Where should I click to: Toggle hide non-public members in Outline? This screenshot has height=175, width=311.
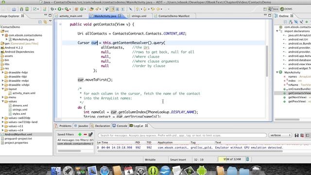(307, 22)
